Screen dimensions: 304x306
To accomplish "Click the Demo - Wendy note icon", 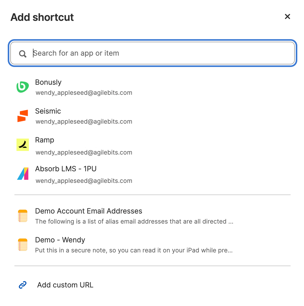I will coord(23,245).
